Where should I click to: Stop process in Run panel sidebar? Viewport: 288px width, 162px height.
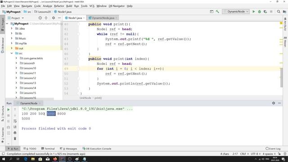pos(9,116)
